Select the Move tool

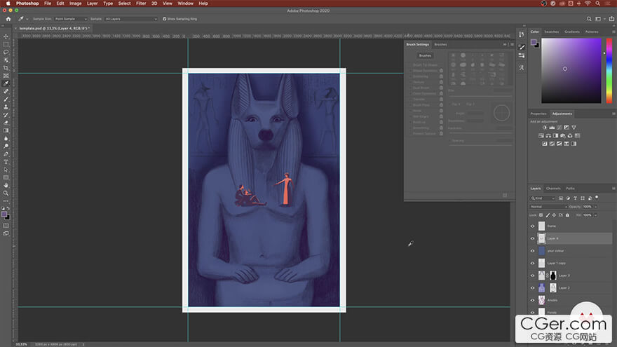tap(6, 36)
